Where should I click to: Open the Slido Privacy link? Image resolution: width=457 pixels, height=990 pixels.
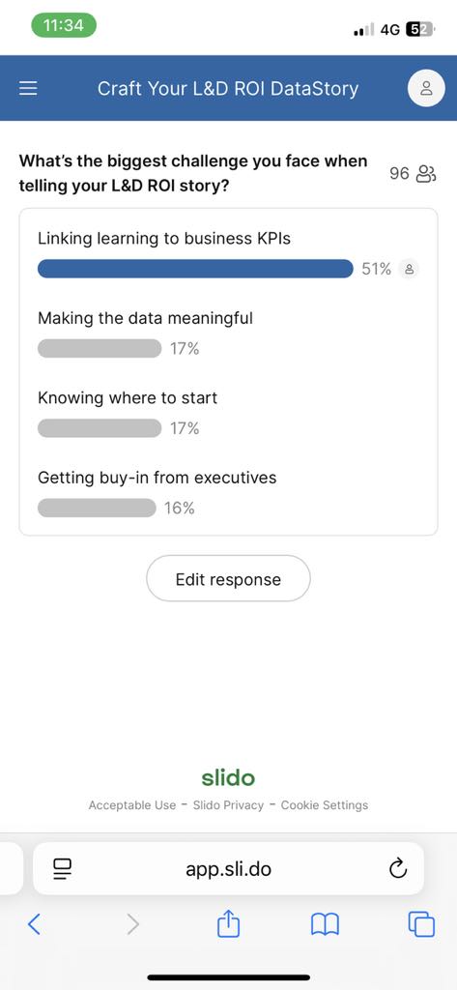point(228,805)
